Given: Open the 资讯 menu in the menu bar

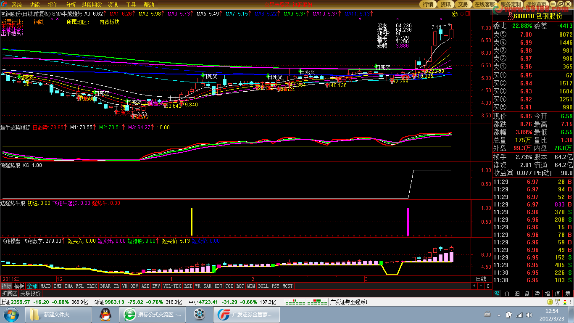Looking at the screenshot, I should [x=113, y=5].
